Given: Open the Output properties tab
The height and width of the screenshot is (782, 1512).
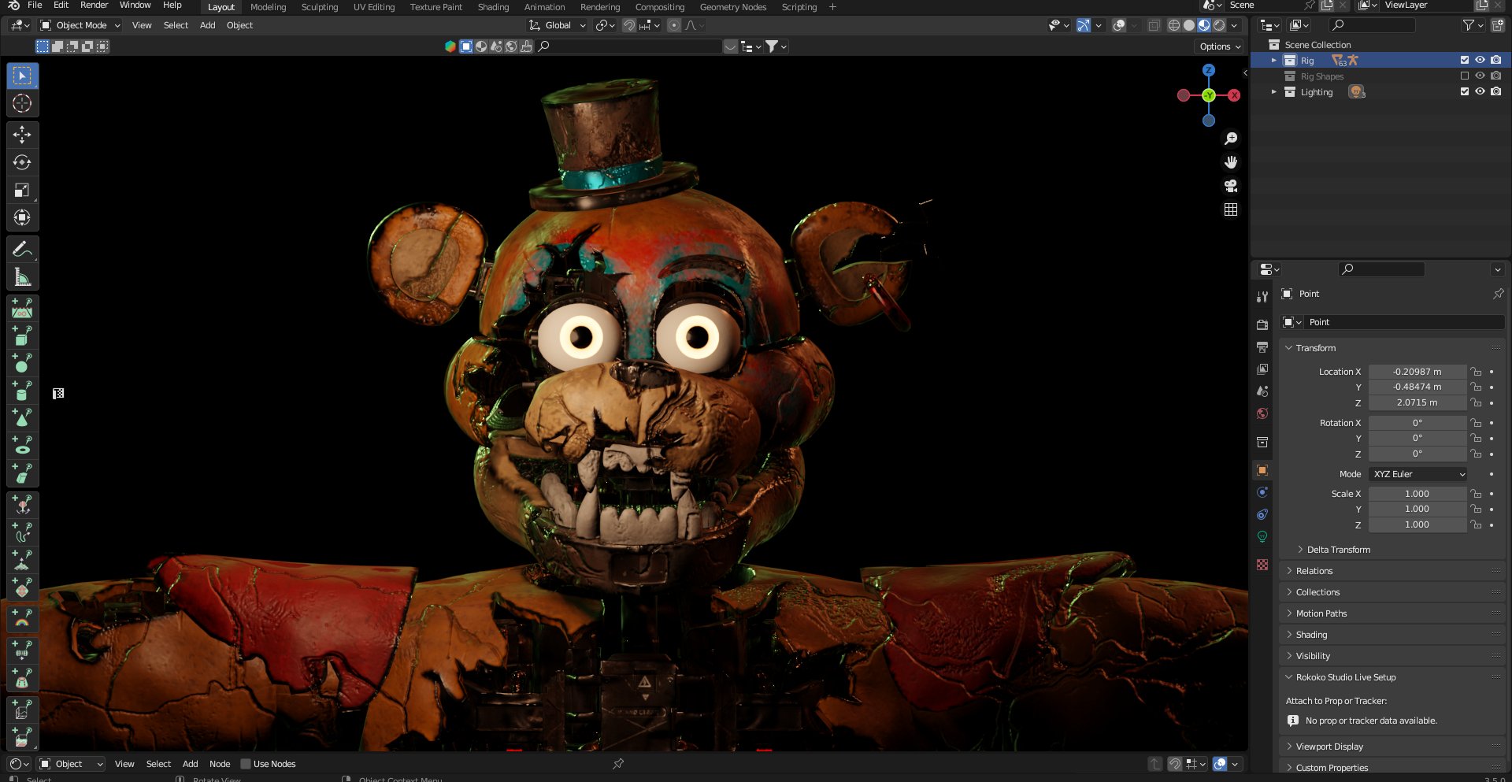Looking at the screenshot, I should click(x=1262, y=347).
